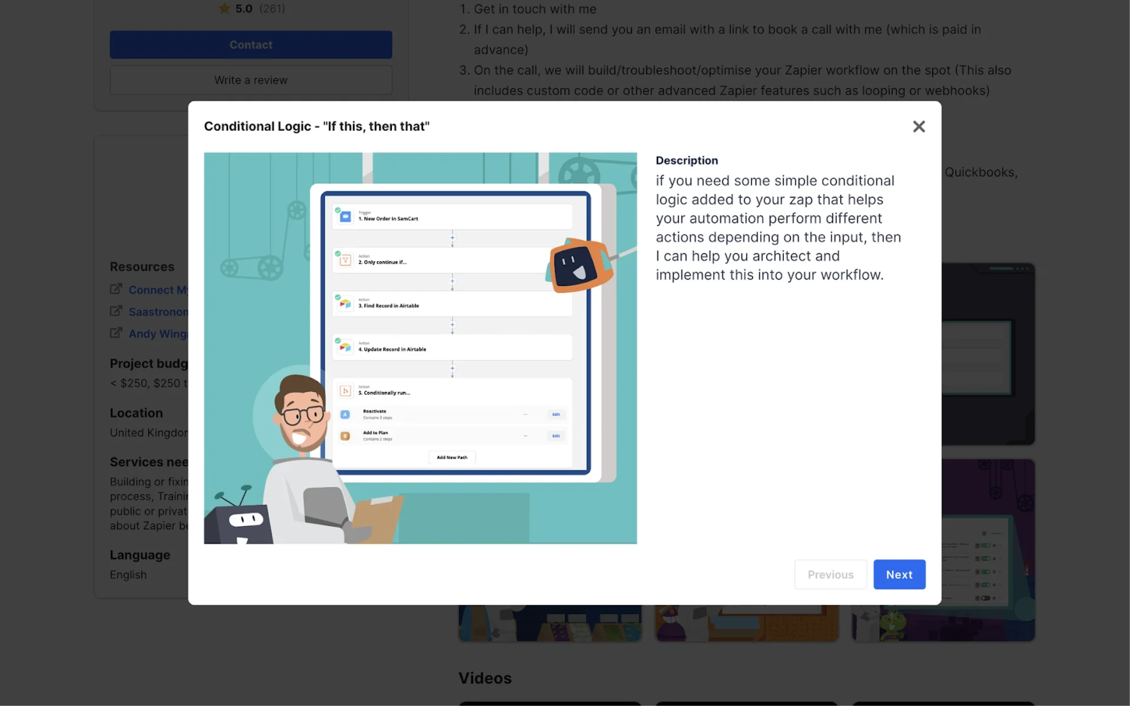Viewport: 1130px width, 706px height.
Task: Click the Add New Path button
Action: [451, 457]
